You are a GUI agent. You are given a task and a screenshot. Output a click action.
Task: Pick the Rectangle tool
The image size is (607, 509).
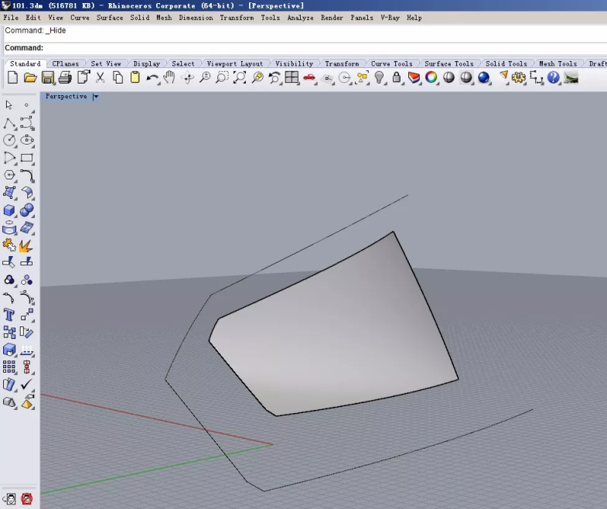pyautogui.click(x=27, y=158)
